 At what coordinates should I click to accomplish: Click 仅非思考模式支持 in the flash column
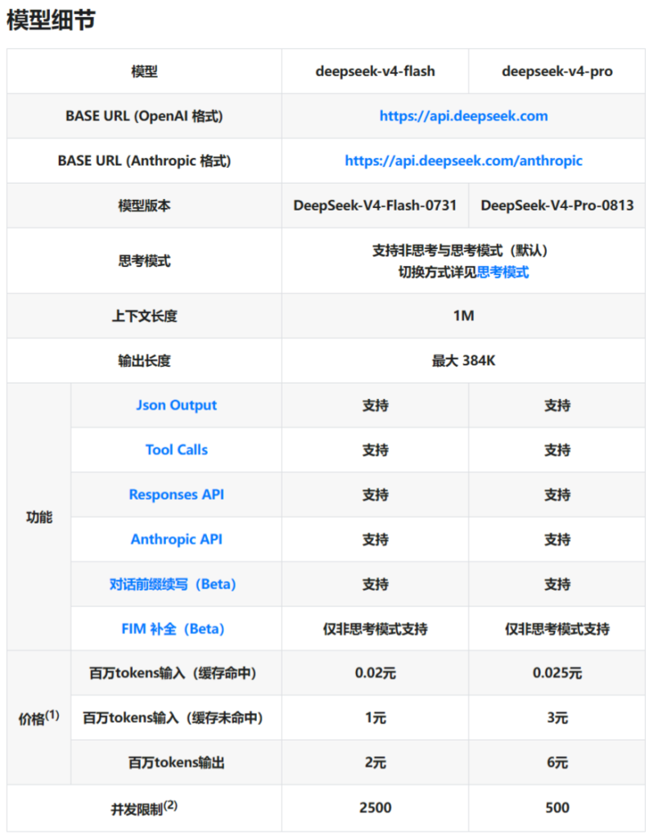click(376, 628)
